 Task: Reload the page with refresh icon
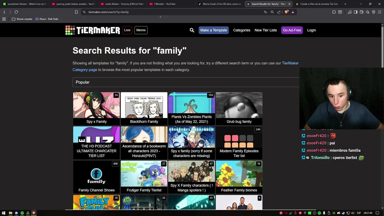pos(16,12)
